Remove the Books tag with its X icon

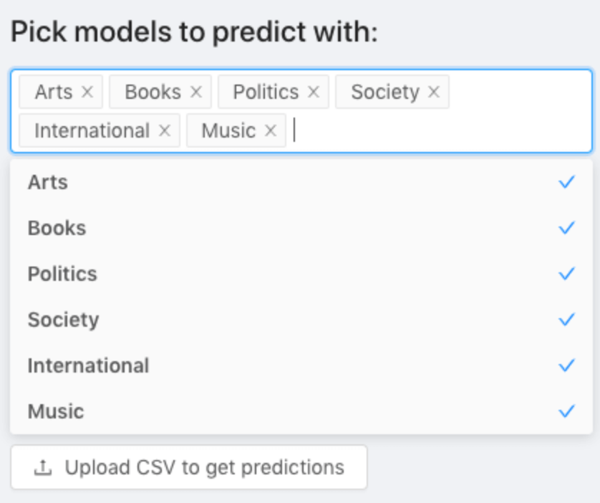[x=196, y=92]
